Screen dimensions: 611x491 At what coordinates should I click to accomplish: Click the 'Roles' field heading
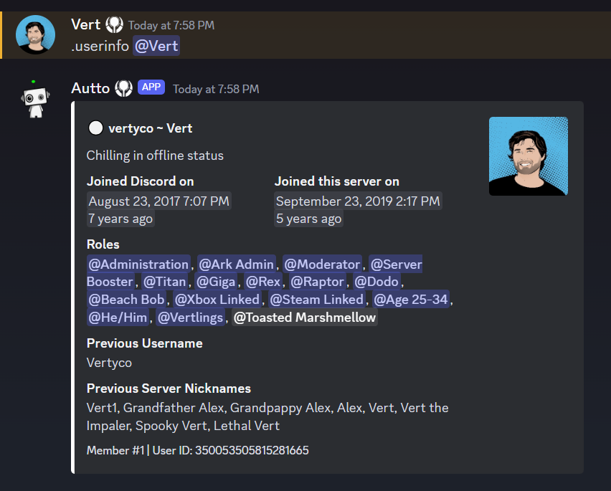(x=103, y=244)
